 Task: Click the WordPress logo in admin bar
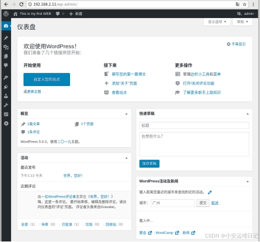click(6, 14)
